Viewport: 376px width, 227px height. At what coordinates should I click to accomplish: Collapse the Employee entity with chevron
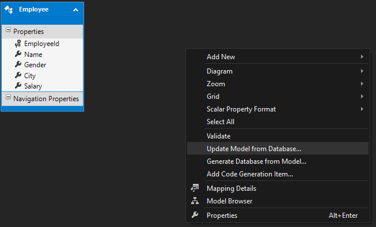[76, 10]
